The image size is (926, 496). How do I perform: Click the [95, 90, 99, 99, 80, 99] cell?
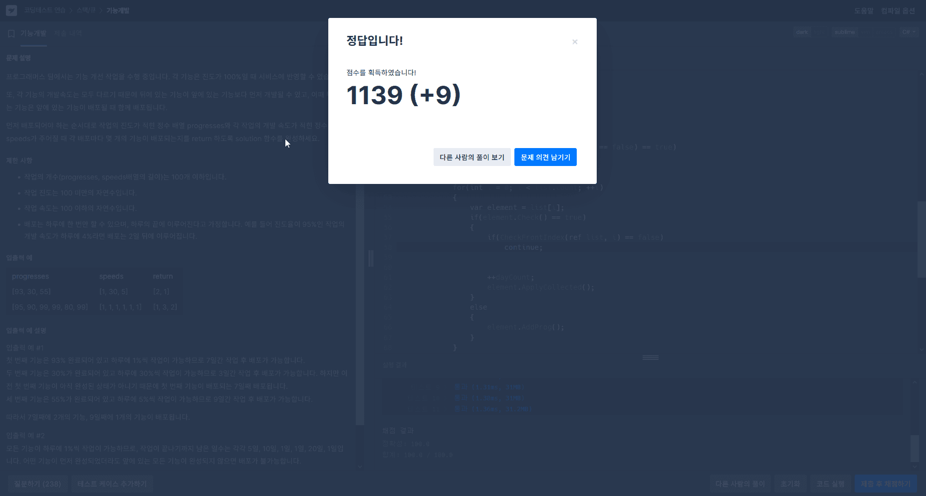pos(50,307)
